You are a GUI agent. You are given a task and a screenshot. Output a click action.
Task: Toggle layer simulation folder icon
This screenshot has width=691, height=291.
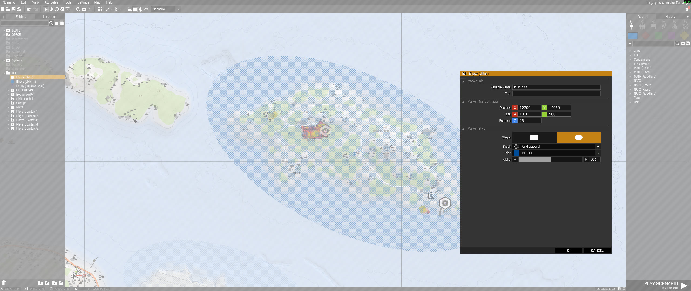pyautogui.click(x=47, y=283)
